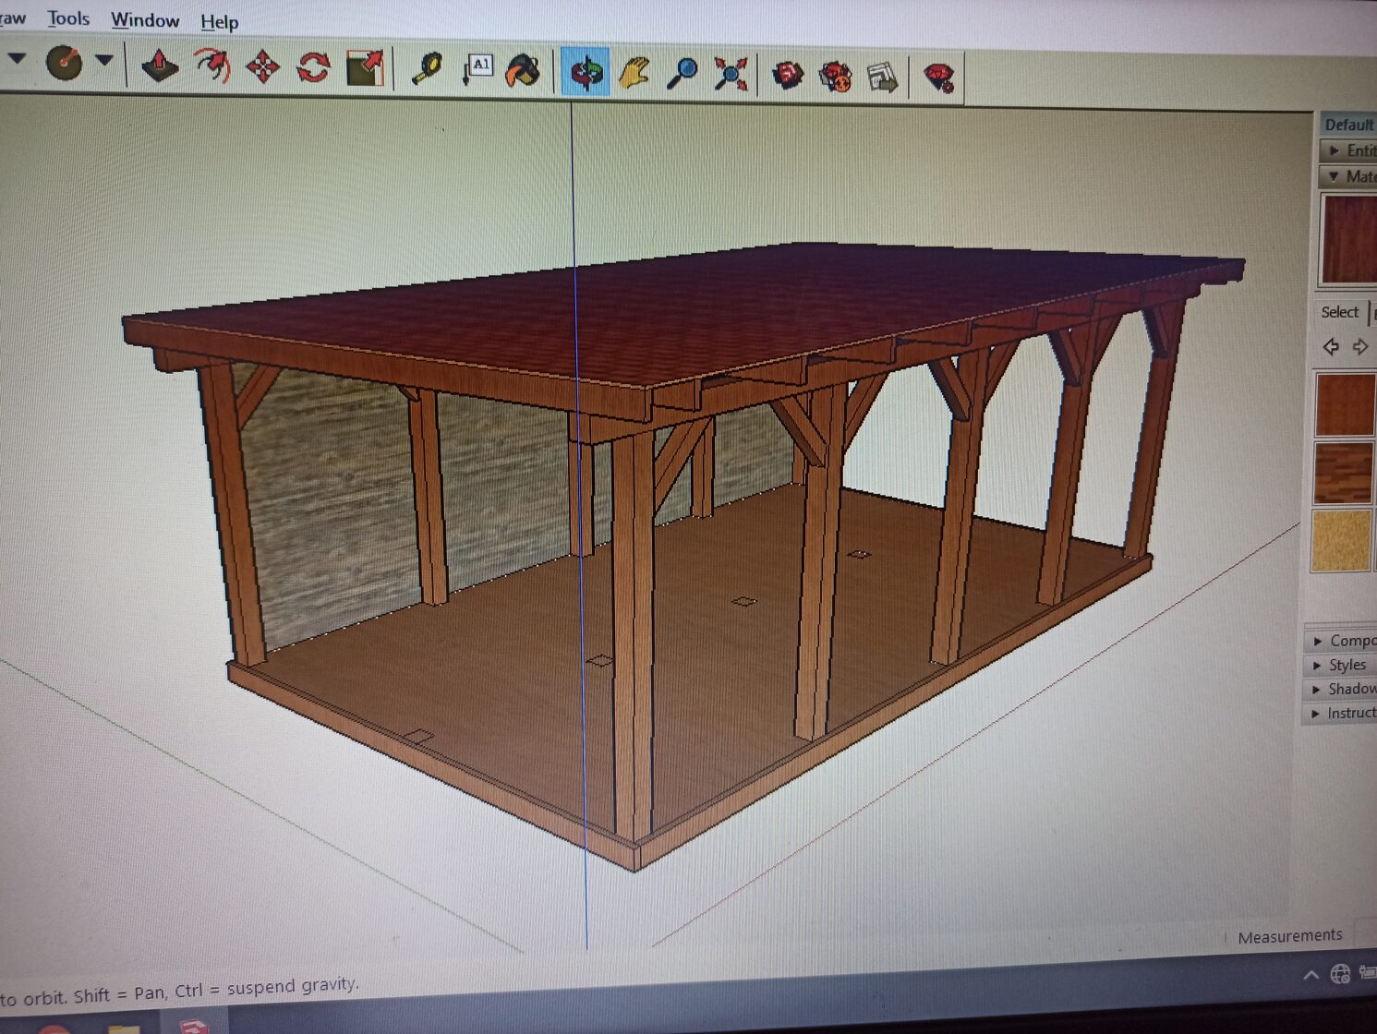Select the Push/Pull tool

160,66
